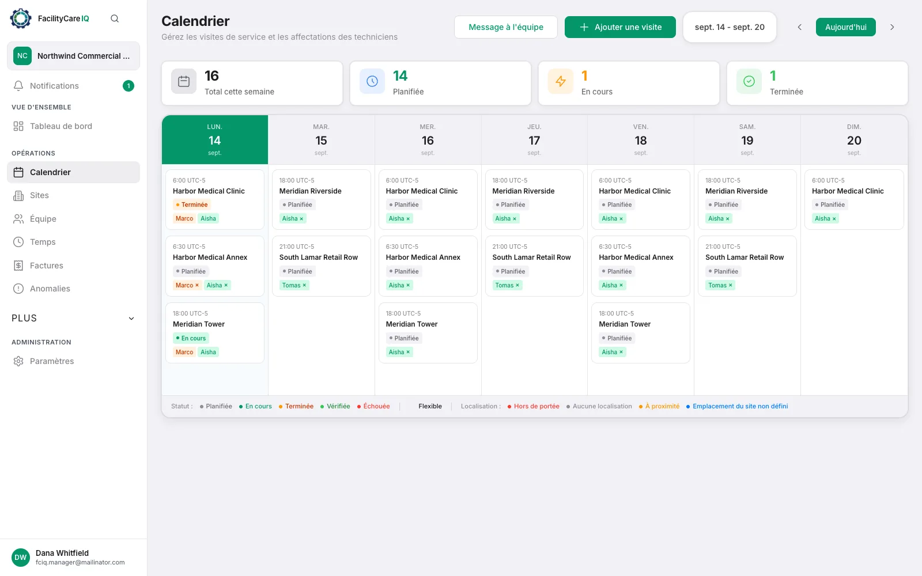Click the clock icon on Planifiée card
Viewport: 922px width, 576px height.
point(372,81)
